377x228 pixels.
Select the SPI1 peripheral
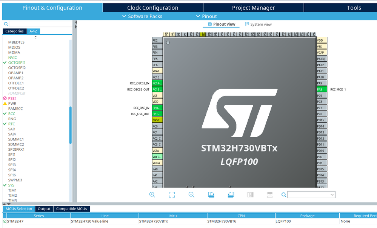coord(12,155)
